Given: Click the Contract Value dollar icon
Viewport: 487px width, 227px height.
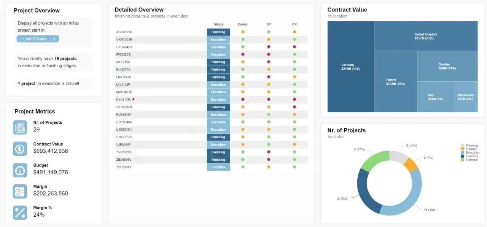Looking at the screenshot, I should [20, 149].
